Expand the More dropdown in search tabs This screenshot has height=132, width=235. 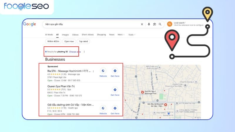[x=121, y=35]
